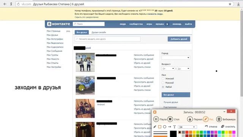The height and width of the screenshot is (137, 243).
Task: Click Убрать из друзей beside blue car photo
Action: pos(142,86)
